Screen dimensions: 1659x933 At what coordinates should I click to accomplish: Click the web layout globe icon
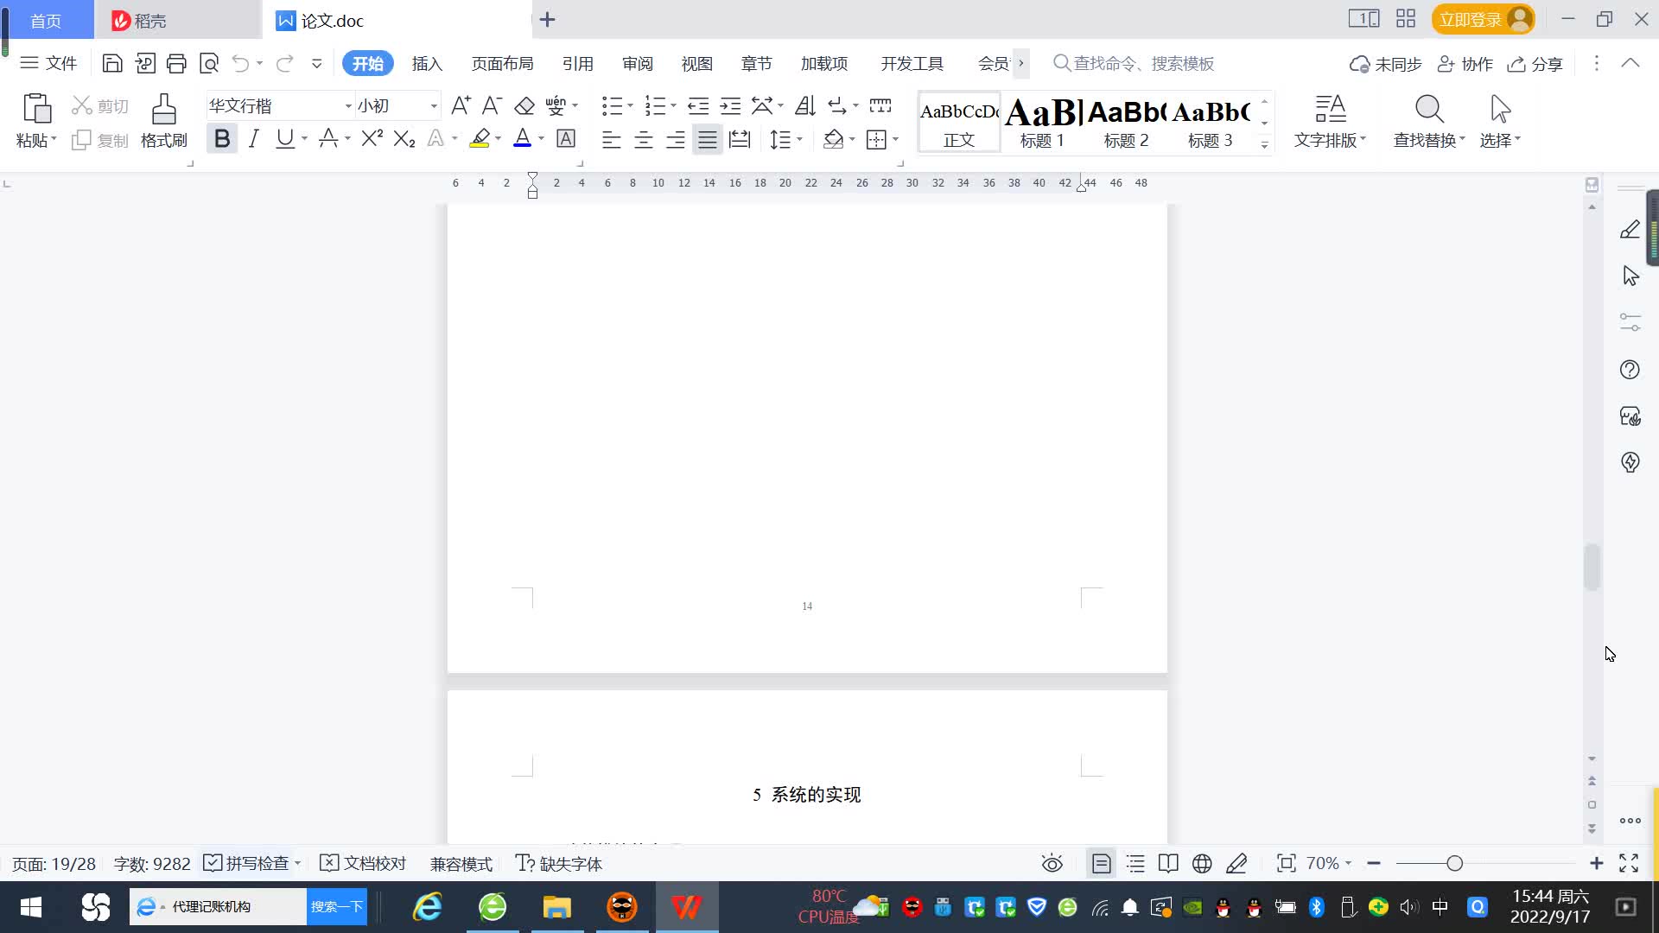[x=1202, y=863]
